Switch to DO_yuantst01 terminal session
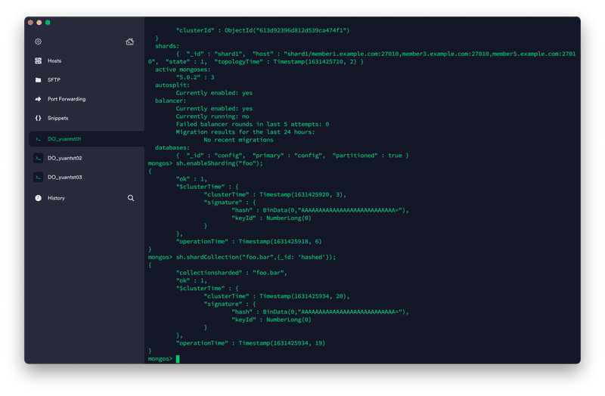Viewport: 605px width, 396px height. (86, 139)
